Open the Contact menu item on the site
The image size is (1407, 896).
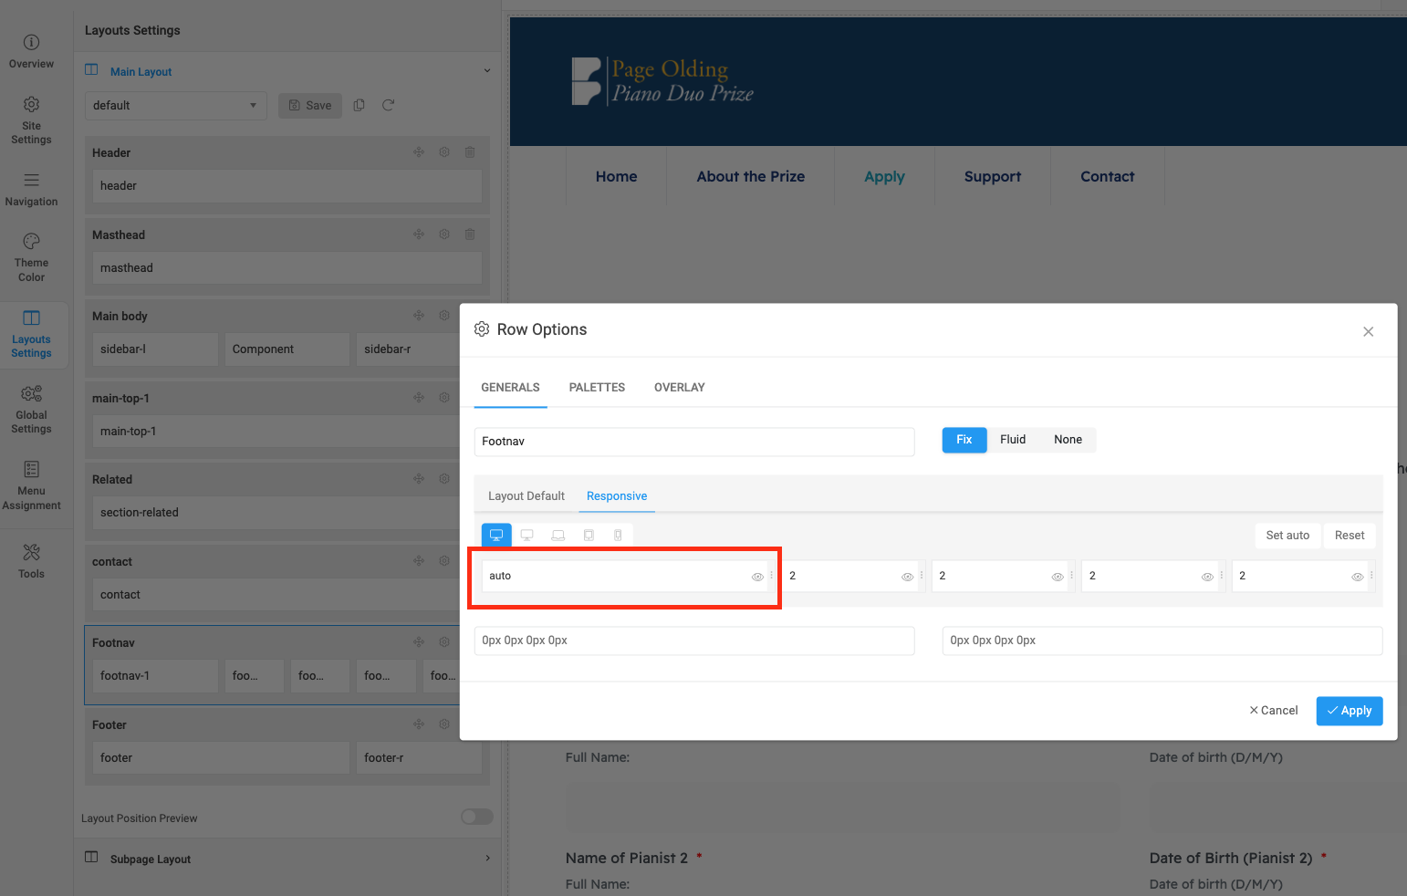[x=1108, y=177]
